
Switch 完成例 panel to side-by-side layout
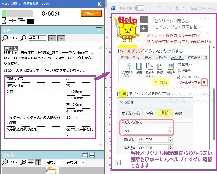click(85, 155)
